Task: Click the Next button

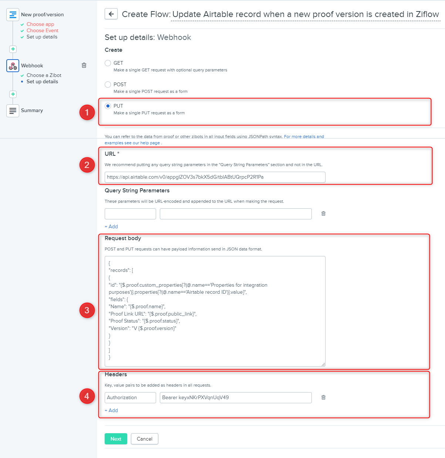Action: click(x=116, y=439)
